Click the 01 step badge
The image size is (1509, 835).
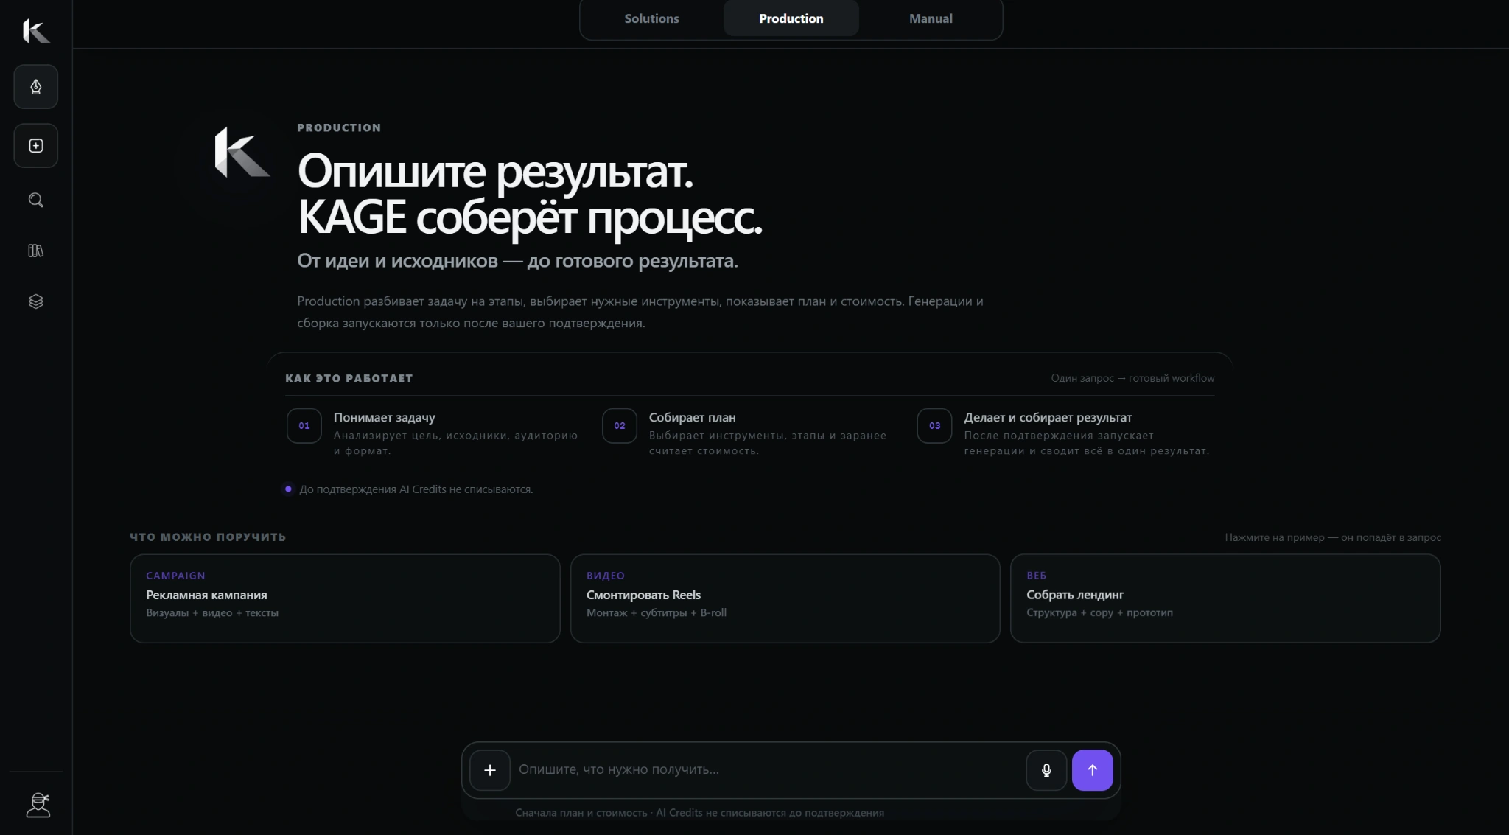click(x=304, y=426)
